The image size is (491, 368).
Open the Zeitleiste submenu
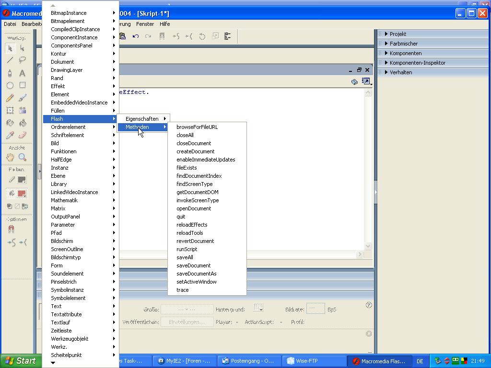coord(81,331)
